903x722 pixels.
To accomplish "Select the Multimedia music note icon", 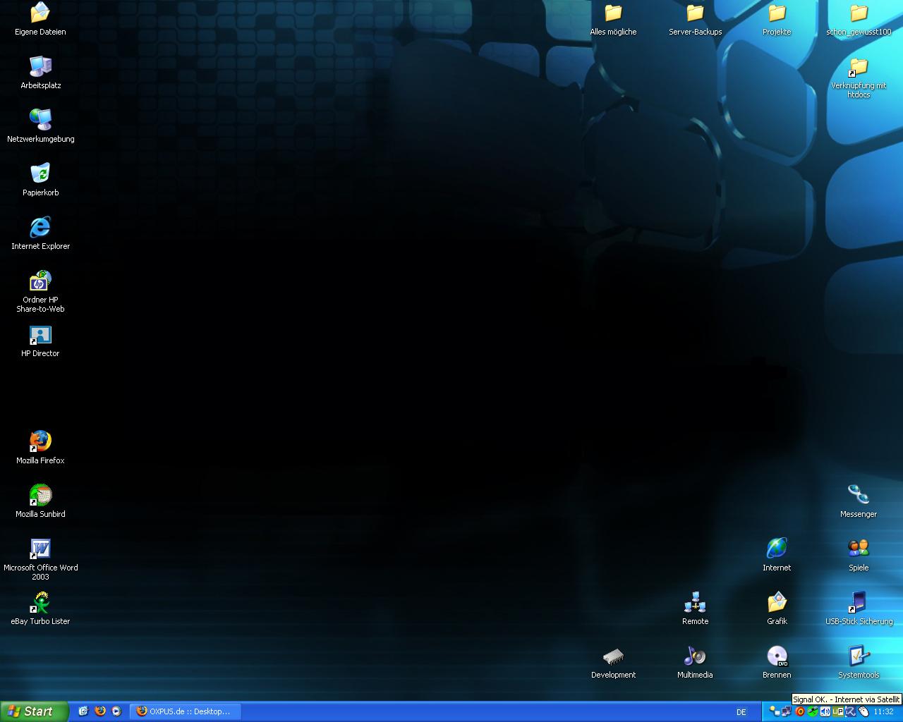I will pyautogui.click(x=695, y=656).
